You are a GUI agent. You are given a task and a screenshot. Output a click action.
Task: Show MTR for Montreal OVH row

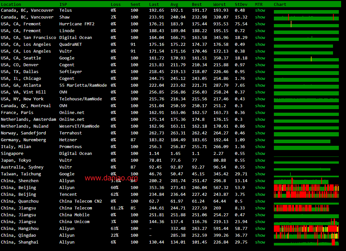click(x=260, y=106)
